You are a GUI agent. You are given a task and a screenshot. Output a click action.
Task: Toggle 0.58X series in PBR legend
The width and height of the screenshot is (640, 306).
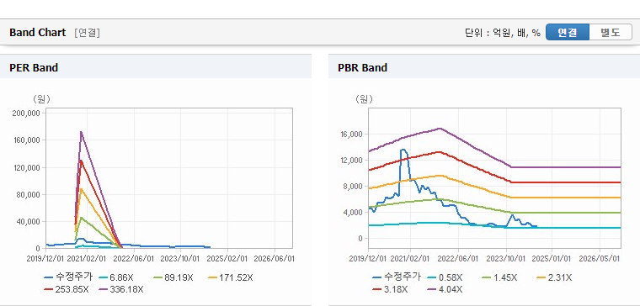point(445,277)
